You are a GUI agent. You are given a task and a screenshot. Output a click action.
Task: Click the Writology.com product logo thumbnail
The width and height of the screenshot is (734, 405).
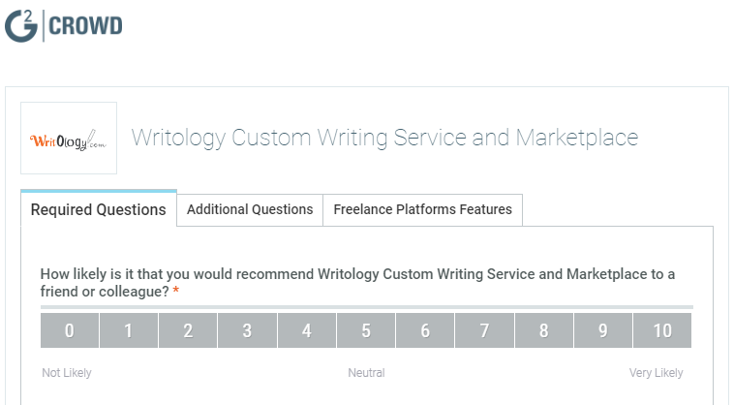pyautogui.click(x=69, y=139)
